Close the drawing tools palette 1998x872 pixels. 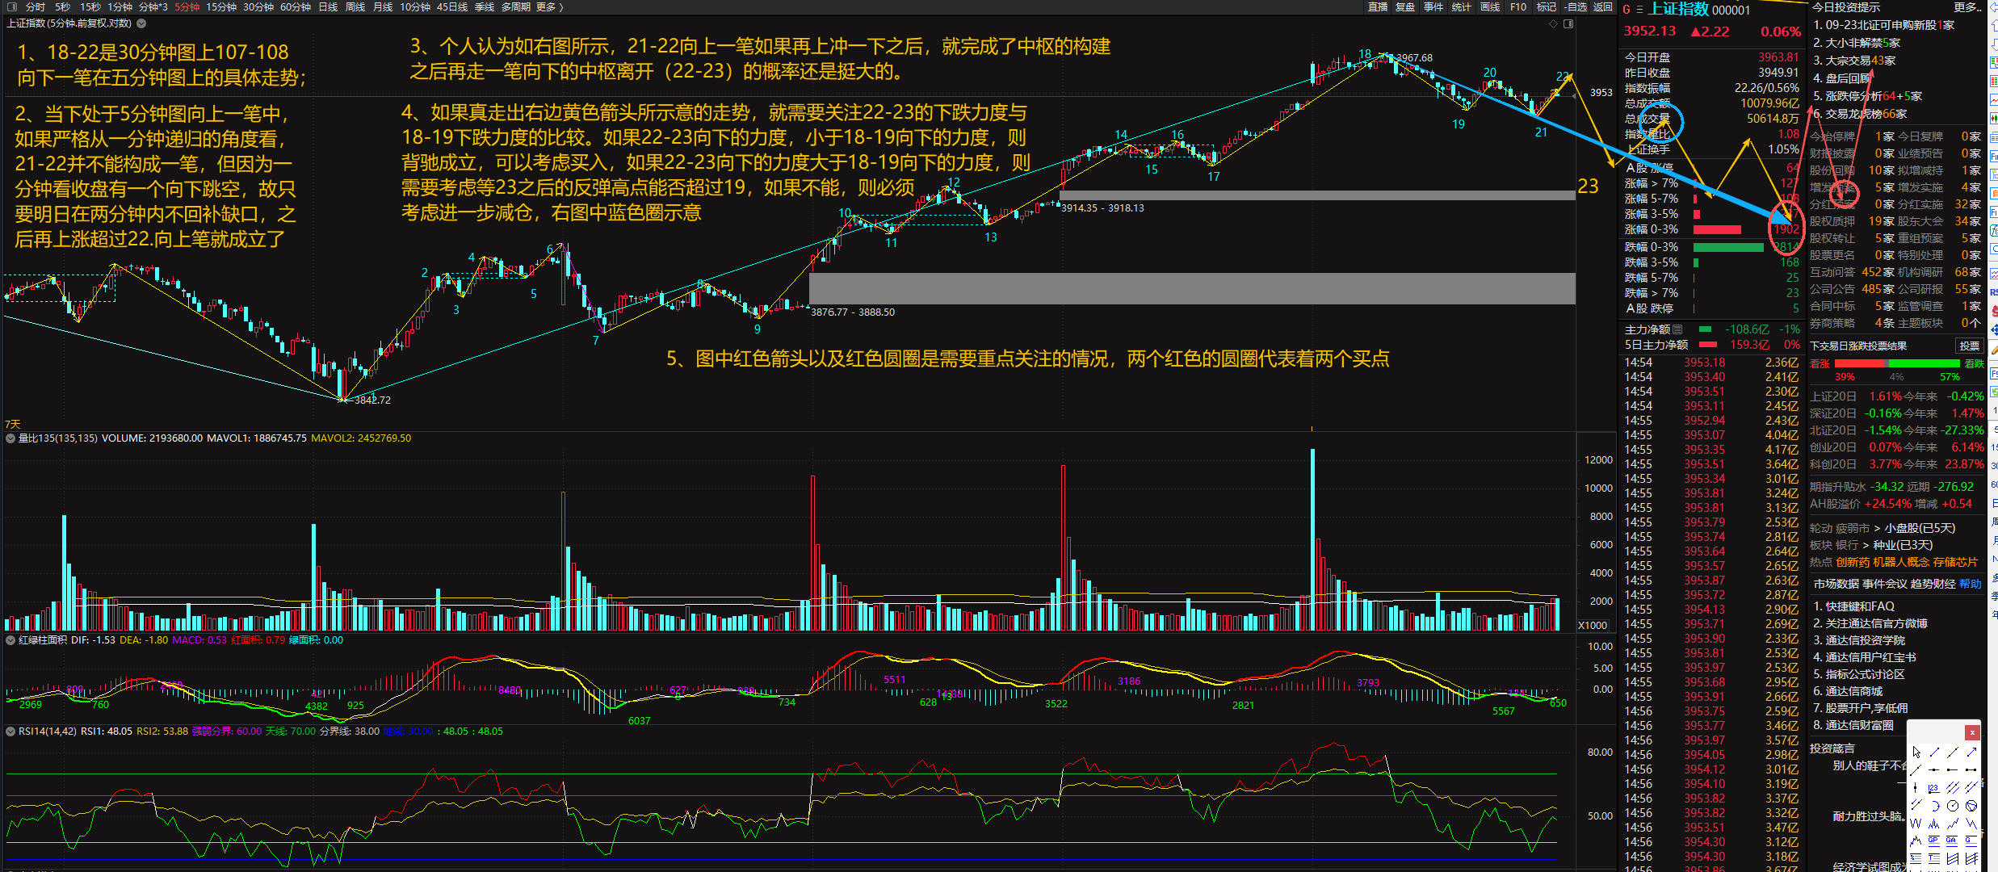point(1972,732)
